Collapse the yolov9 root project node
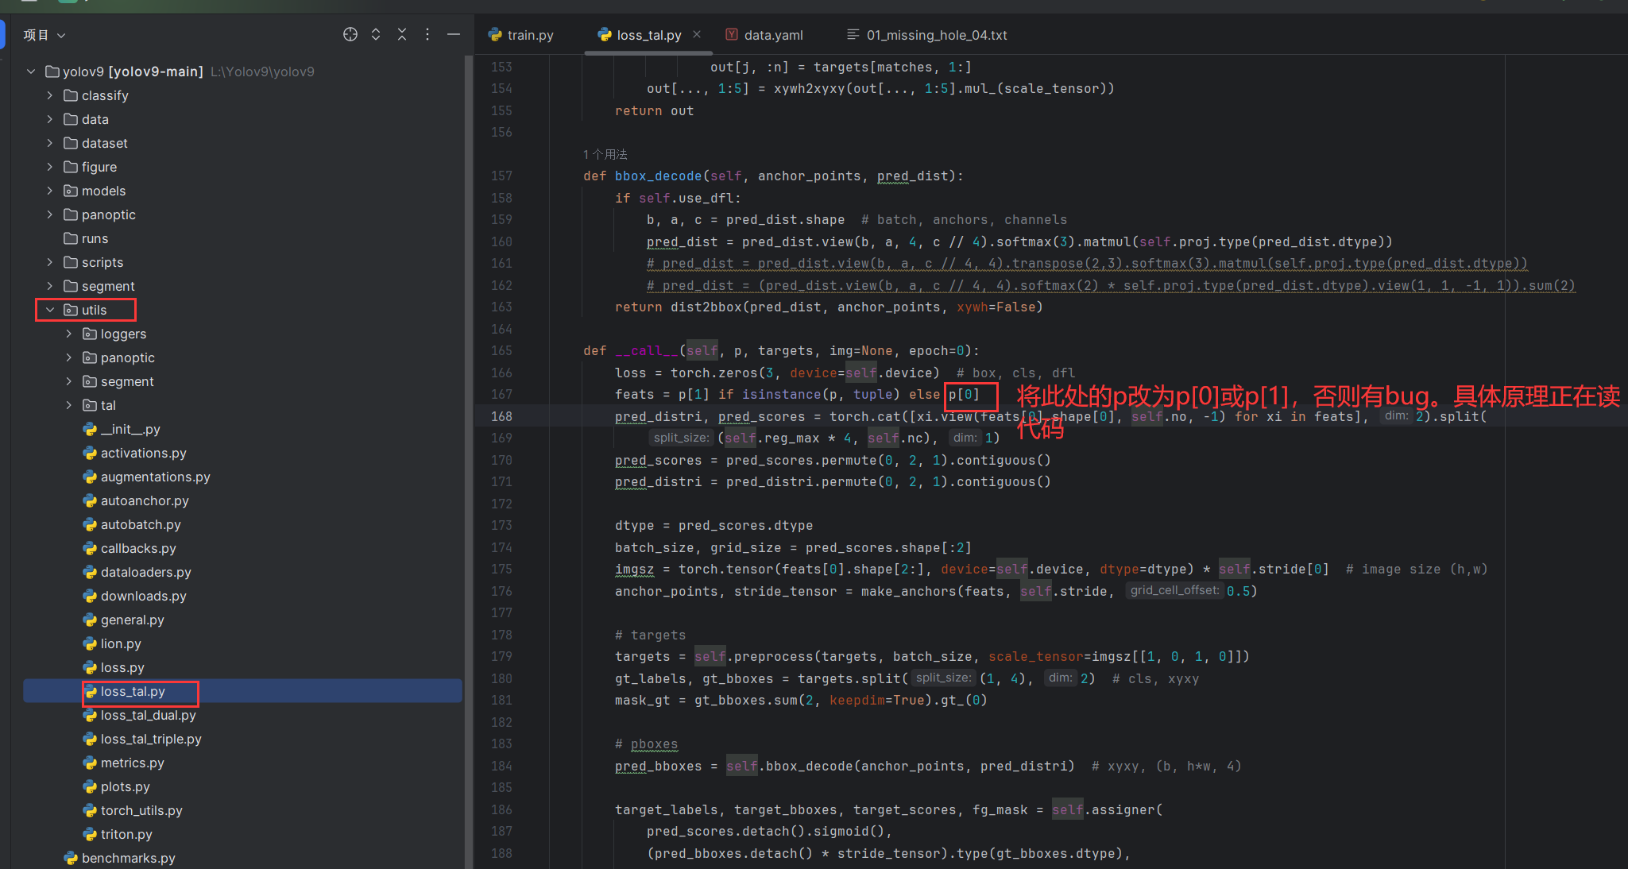This screenshot has width=1628, height=869. coord(31,71)
